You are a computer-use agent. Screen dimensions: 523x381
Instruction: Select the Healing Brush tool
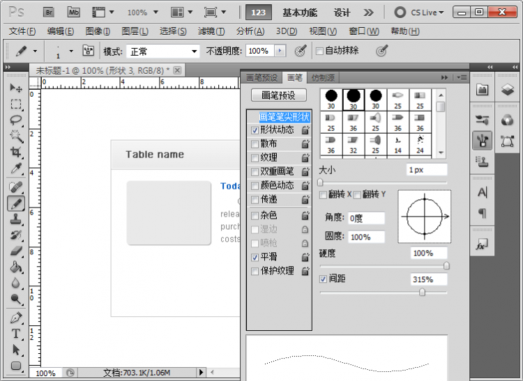(15, 187)
